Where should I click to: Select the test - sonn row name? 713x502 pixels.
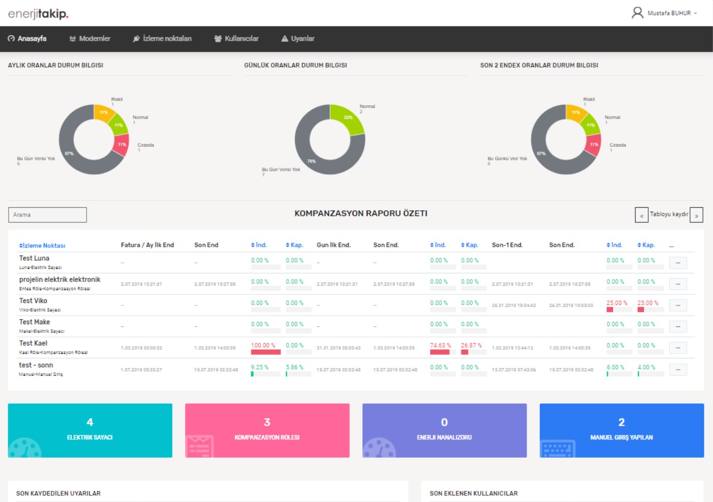36,365
